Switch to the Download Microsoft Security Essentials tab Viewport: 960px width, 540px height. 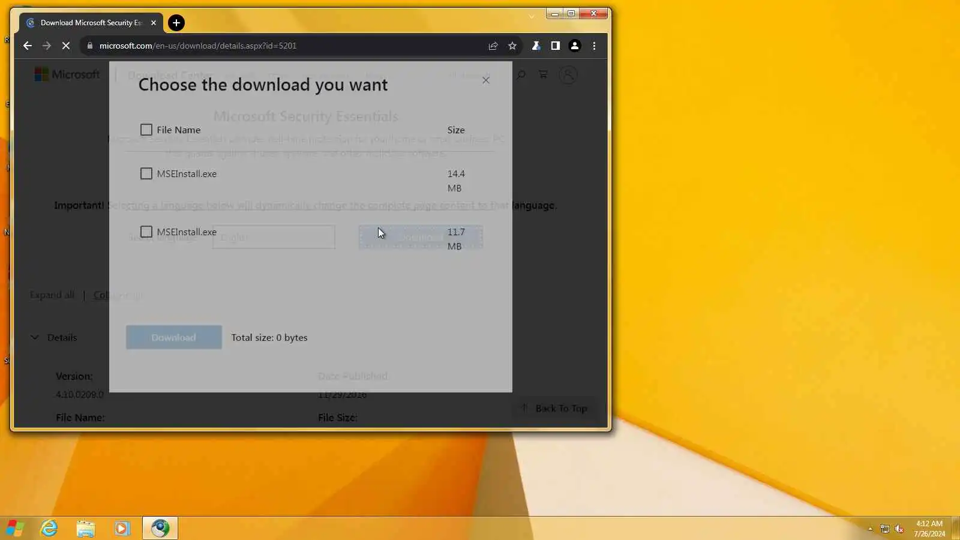(91, 23)
